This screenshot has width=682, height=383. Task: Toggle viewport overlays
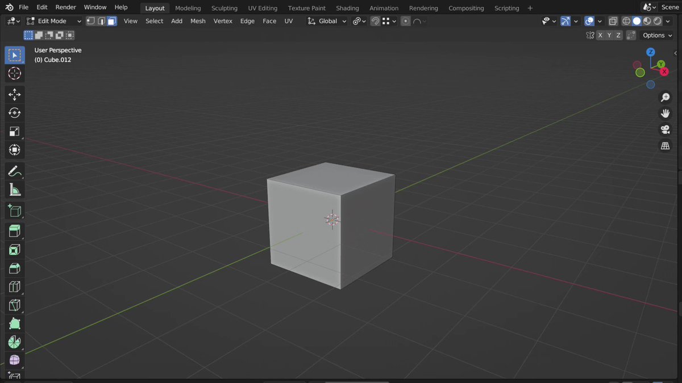(589, 21)
